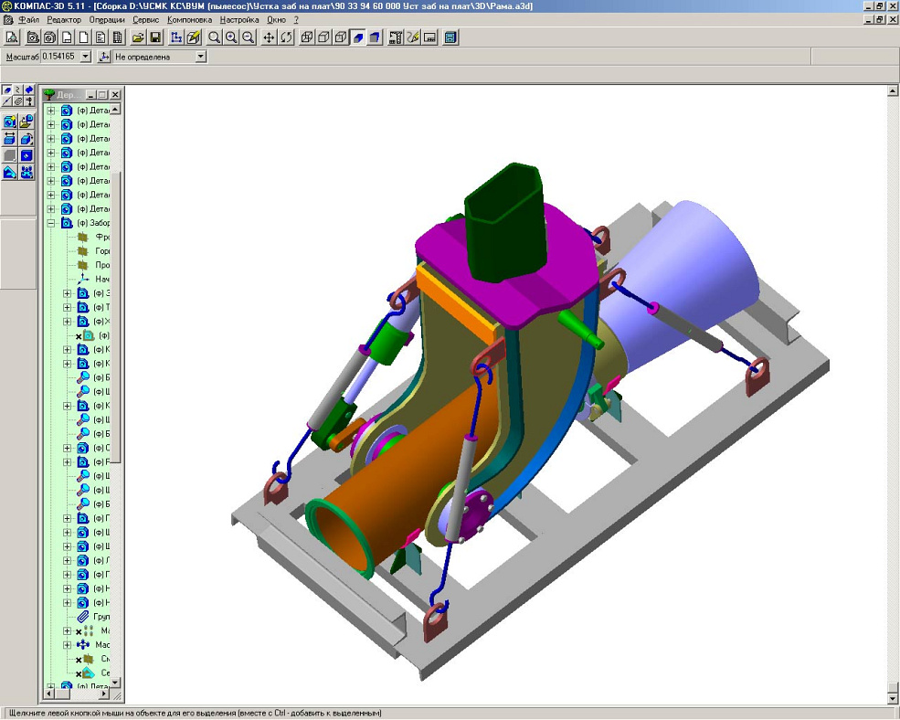This screenshot has width=900, height=720.
Task: Toggle hidden-lines-removed display mode
Action: point(323,37)
